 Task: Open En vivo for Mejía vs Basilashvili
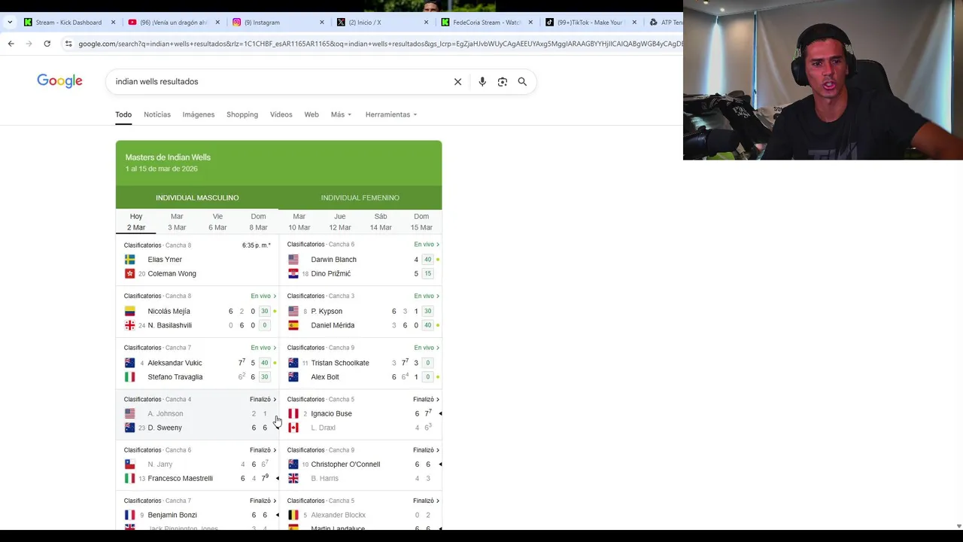pyautogui.click(x=263, y=296)
